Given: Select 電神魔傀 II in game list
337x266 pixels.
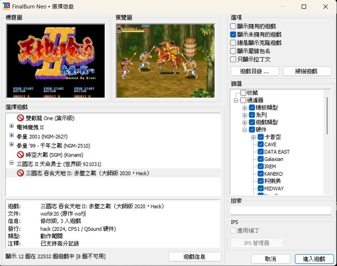Looking at the screenshot, I should click(x=30, y=127).
